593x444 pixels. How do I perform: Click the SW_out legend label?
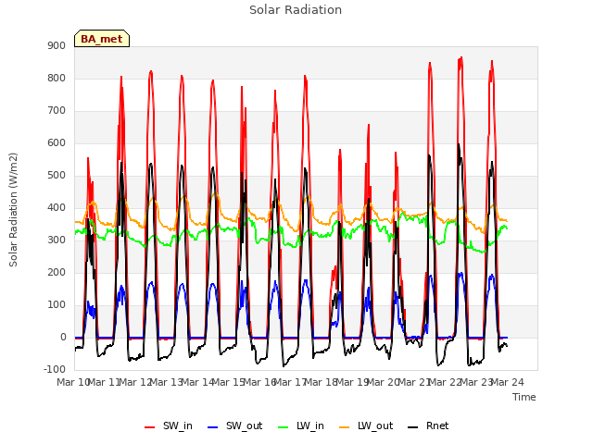click(244, 425)
